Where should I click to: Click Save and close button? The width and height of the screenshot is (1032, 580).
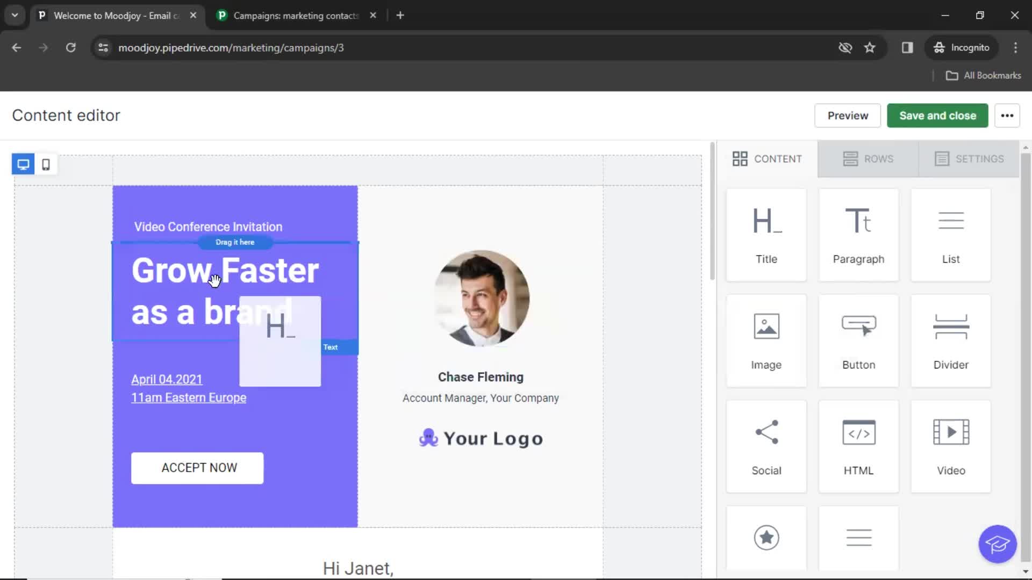click(x=937, y=115)
